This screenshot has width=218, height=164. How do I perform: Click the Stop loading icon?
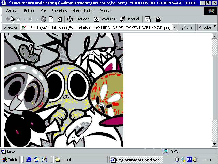point(43,19)
